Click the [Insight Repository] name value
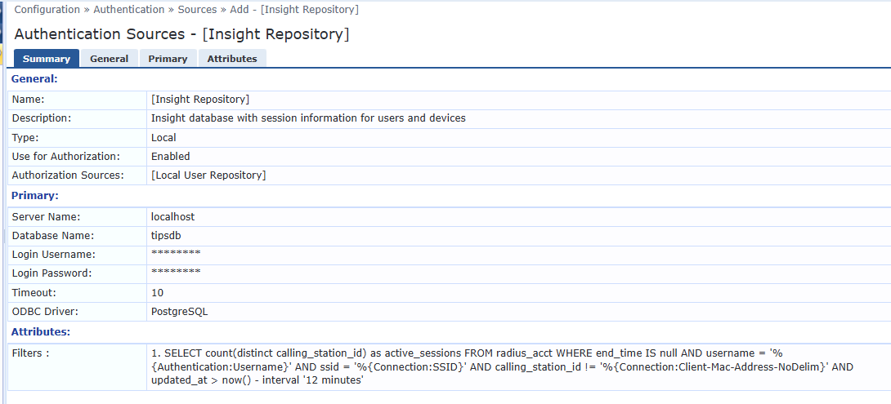This screenshot has height=404, width=891. click(x=200, y=100)
